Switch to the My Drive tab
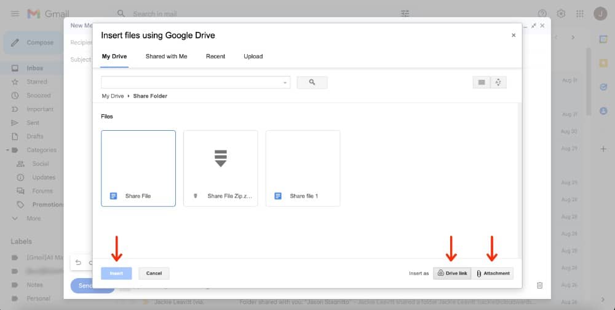 click(x=114, y=56)
